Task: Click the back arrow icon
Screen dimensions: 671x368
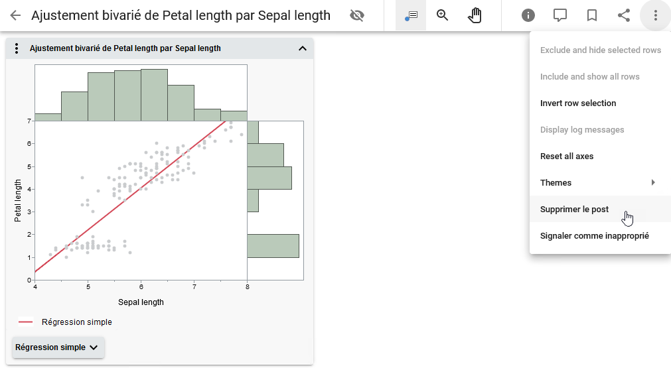Action: 15,15
